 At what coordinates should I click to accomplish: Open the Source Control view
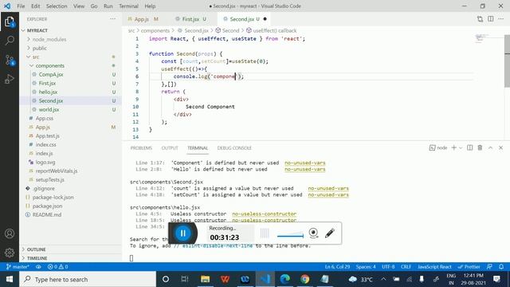click(10, 60)
